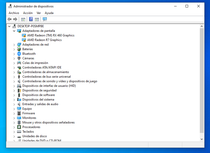Collapse the Adaptadores de pantalla category
This screenshot has width=210, height=153.
click(x=14, y=31)
